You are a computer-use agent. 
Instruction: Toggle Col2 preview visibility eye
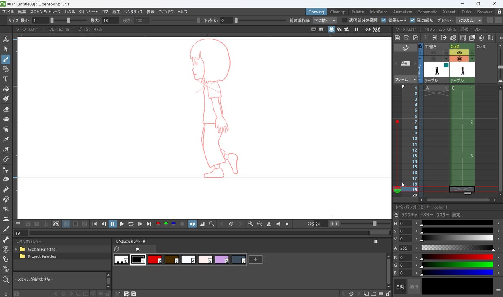[x=459, y=53]
